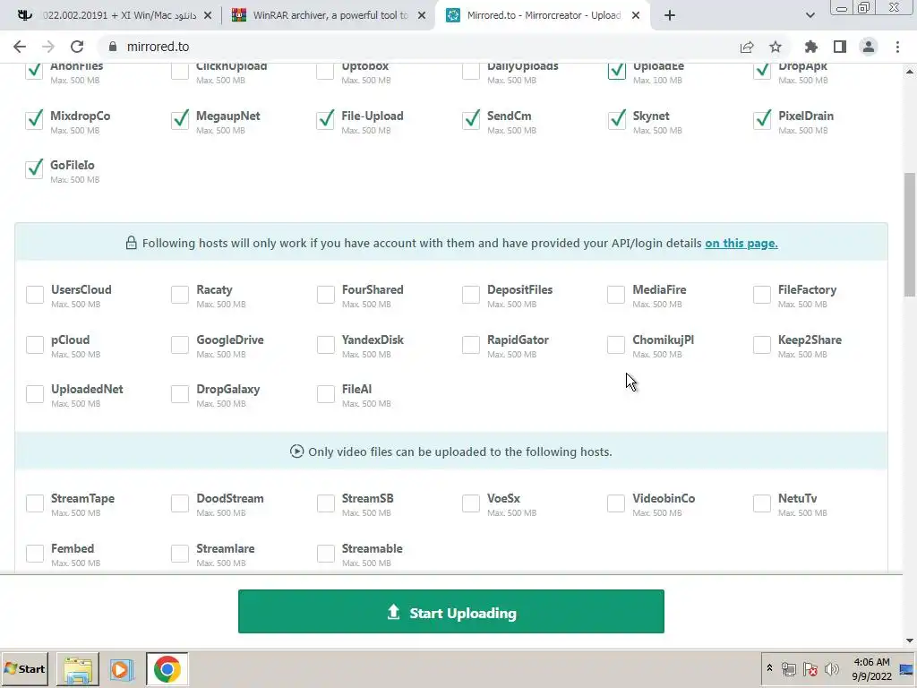Uncheck the MegaupNet host
This screenshot has width=917, height=688.
tap(180, 119)
